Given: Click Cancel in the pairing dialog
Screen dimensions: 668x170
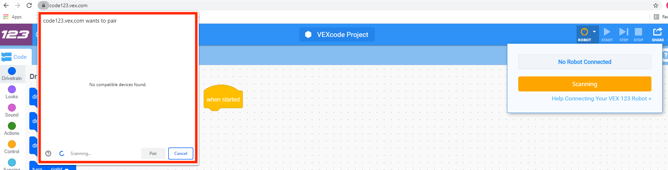Looking at the screenshot, I should [181, 154].
